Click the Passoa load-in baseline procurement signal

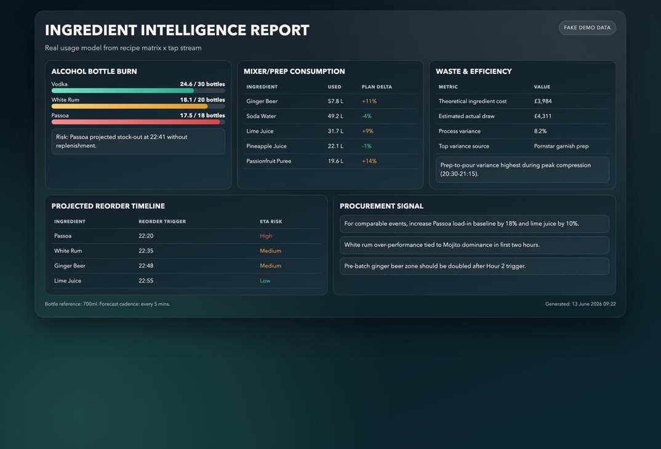coord(475,224)
